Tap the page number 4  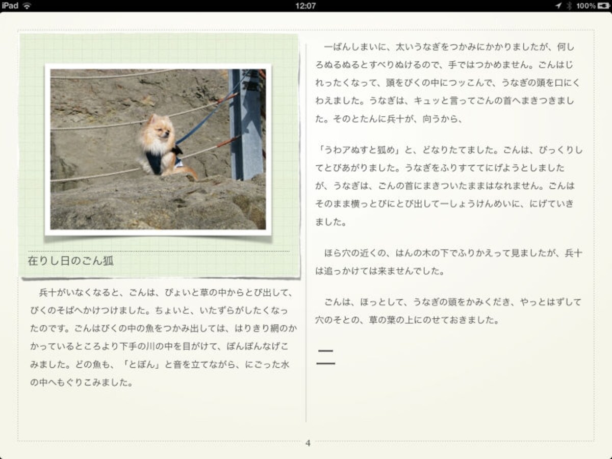click(308, 443)
